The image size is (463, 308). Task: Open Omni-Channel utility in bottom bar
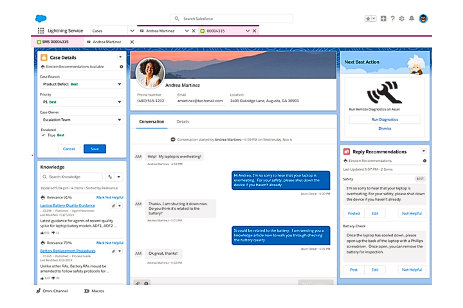coord(52,291)
